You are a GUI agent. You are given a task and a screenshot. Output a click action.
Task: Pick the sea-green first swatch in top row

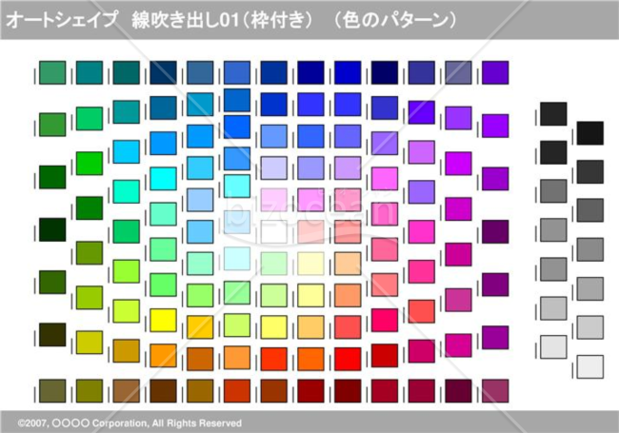(x=52, y=72)
